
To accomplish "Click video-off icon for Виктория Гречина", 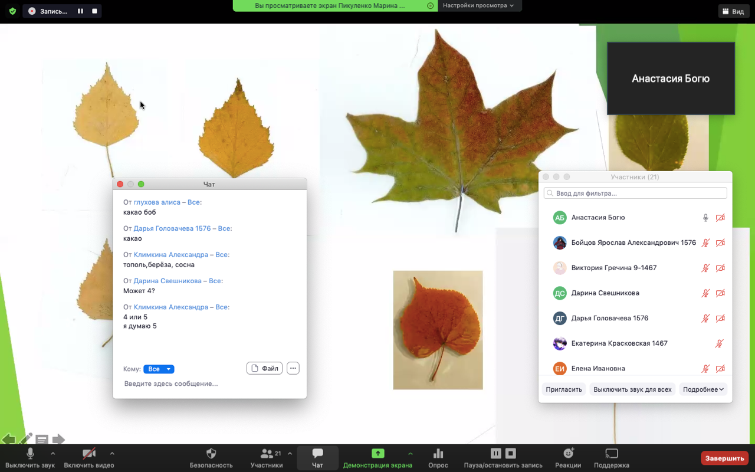I will tap(720, 268).
